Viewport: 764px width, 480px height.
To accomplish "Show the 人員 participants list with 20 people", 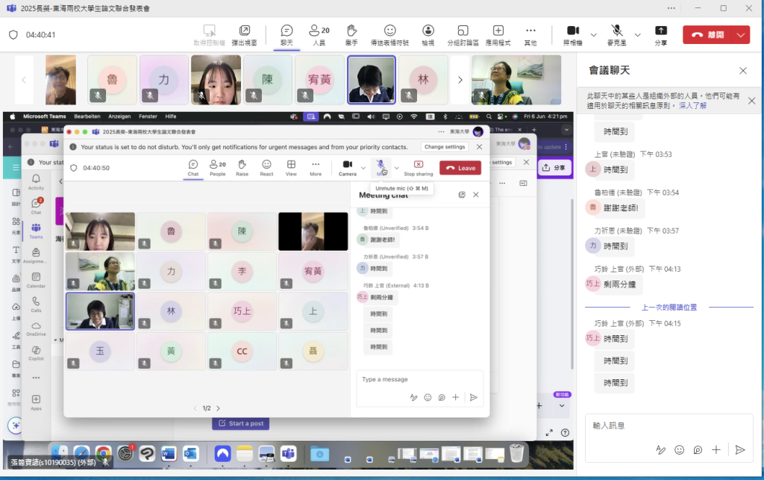I will coord(319,36).
